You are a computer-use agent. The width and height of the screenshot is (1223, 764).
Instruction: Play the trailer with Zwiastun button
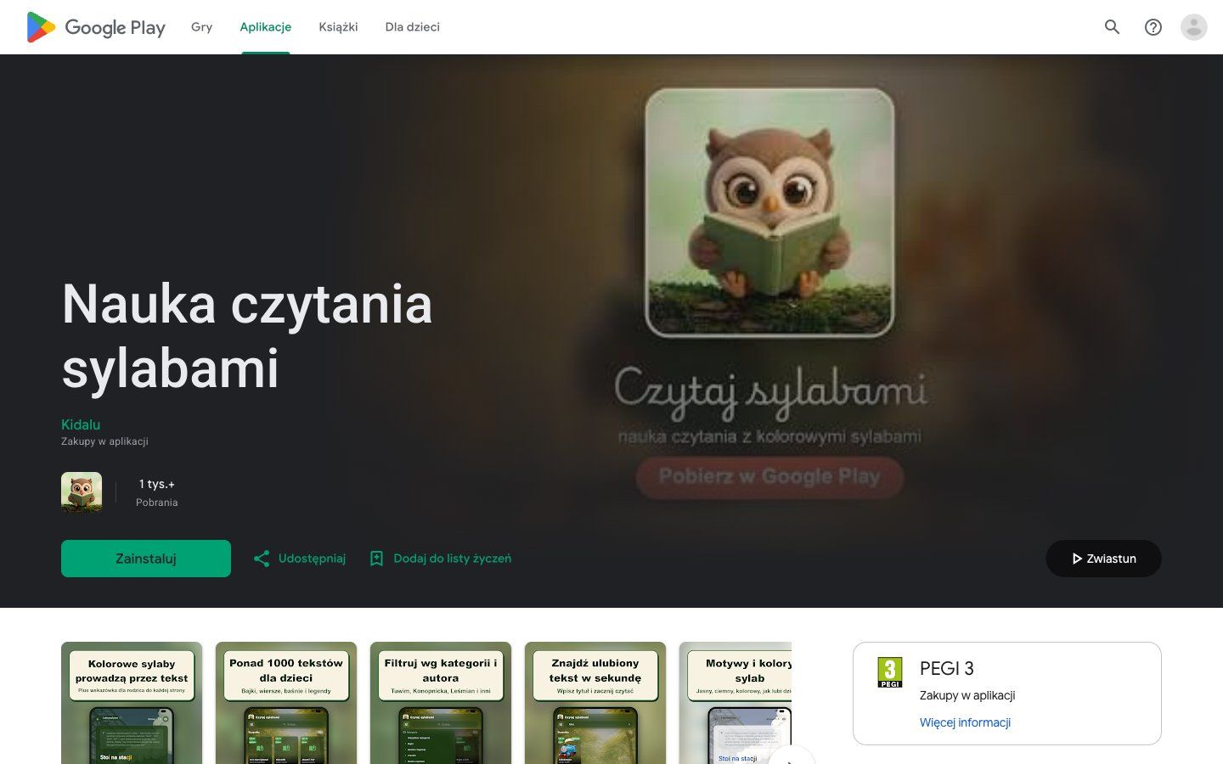1103,559
